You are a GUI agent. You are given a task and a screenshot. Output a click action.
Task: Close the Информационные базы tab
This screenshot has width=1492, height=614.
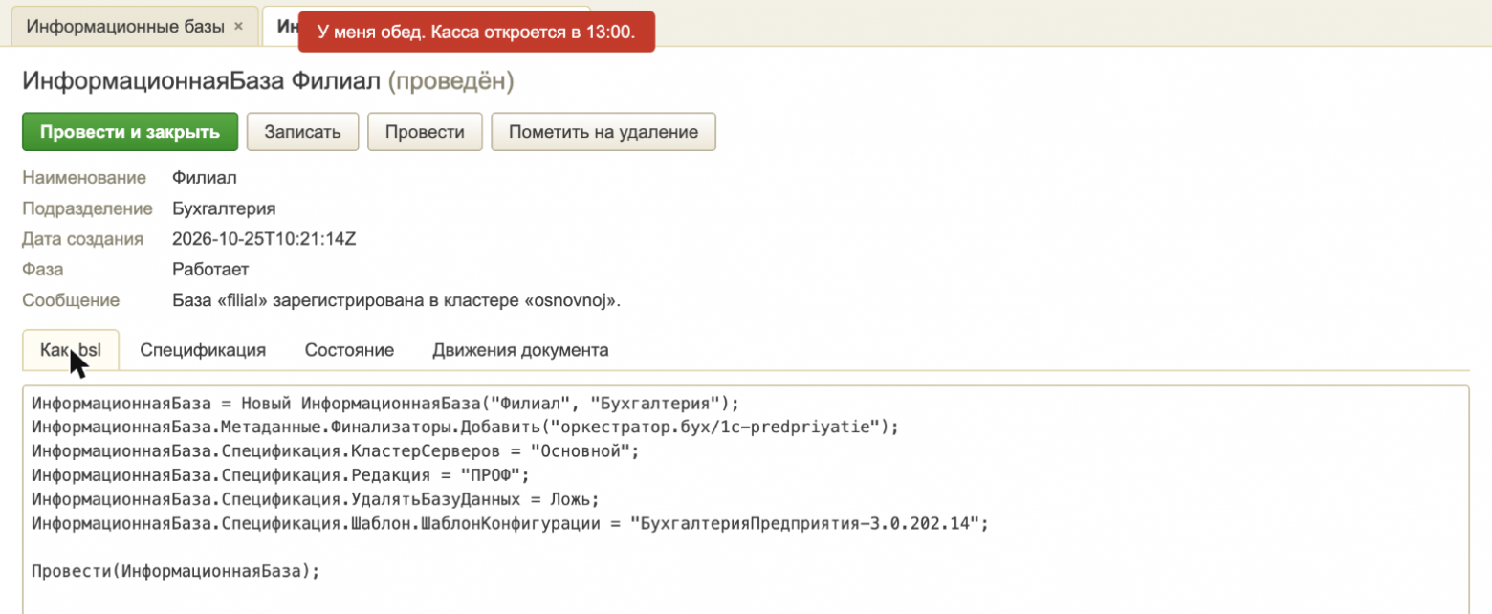238,26
